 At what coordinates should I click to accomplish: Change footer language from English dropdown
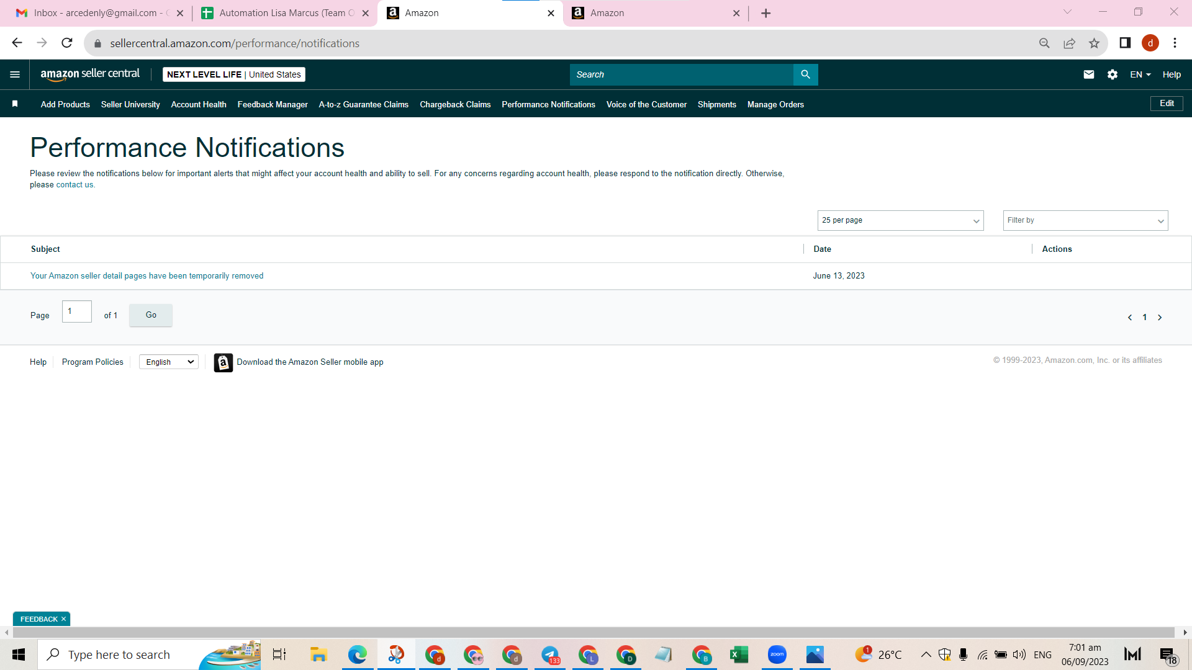(x=169, y=362)
